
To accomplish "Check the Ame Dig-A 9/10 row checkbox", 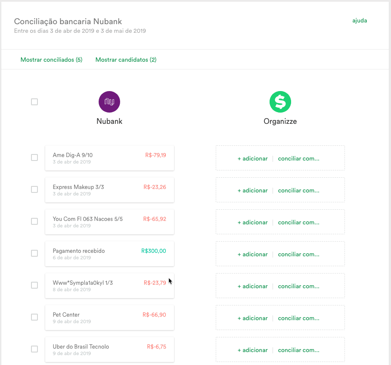I will pyautogui.click(x=34, y=157).
